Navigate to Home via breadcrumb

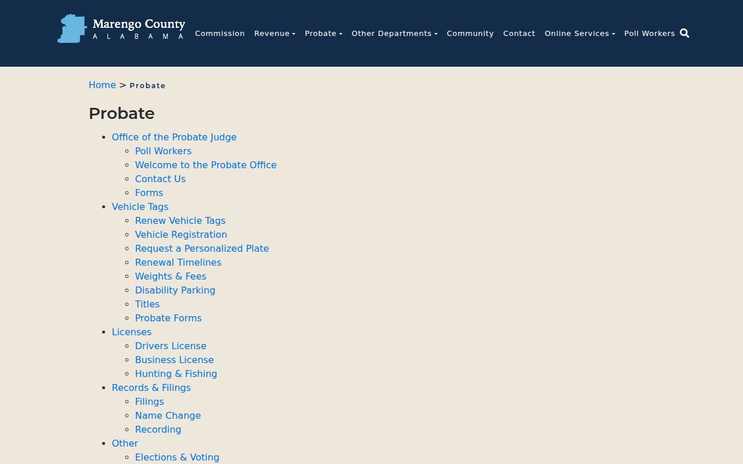pyautogui.click(x=102, y=85)
